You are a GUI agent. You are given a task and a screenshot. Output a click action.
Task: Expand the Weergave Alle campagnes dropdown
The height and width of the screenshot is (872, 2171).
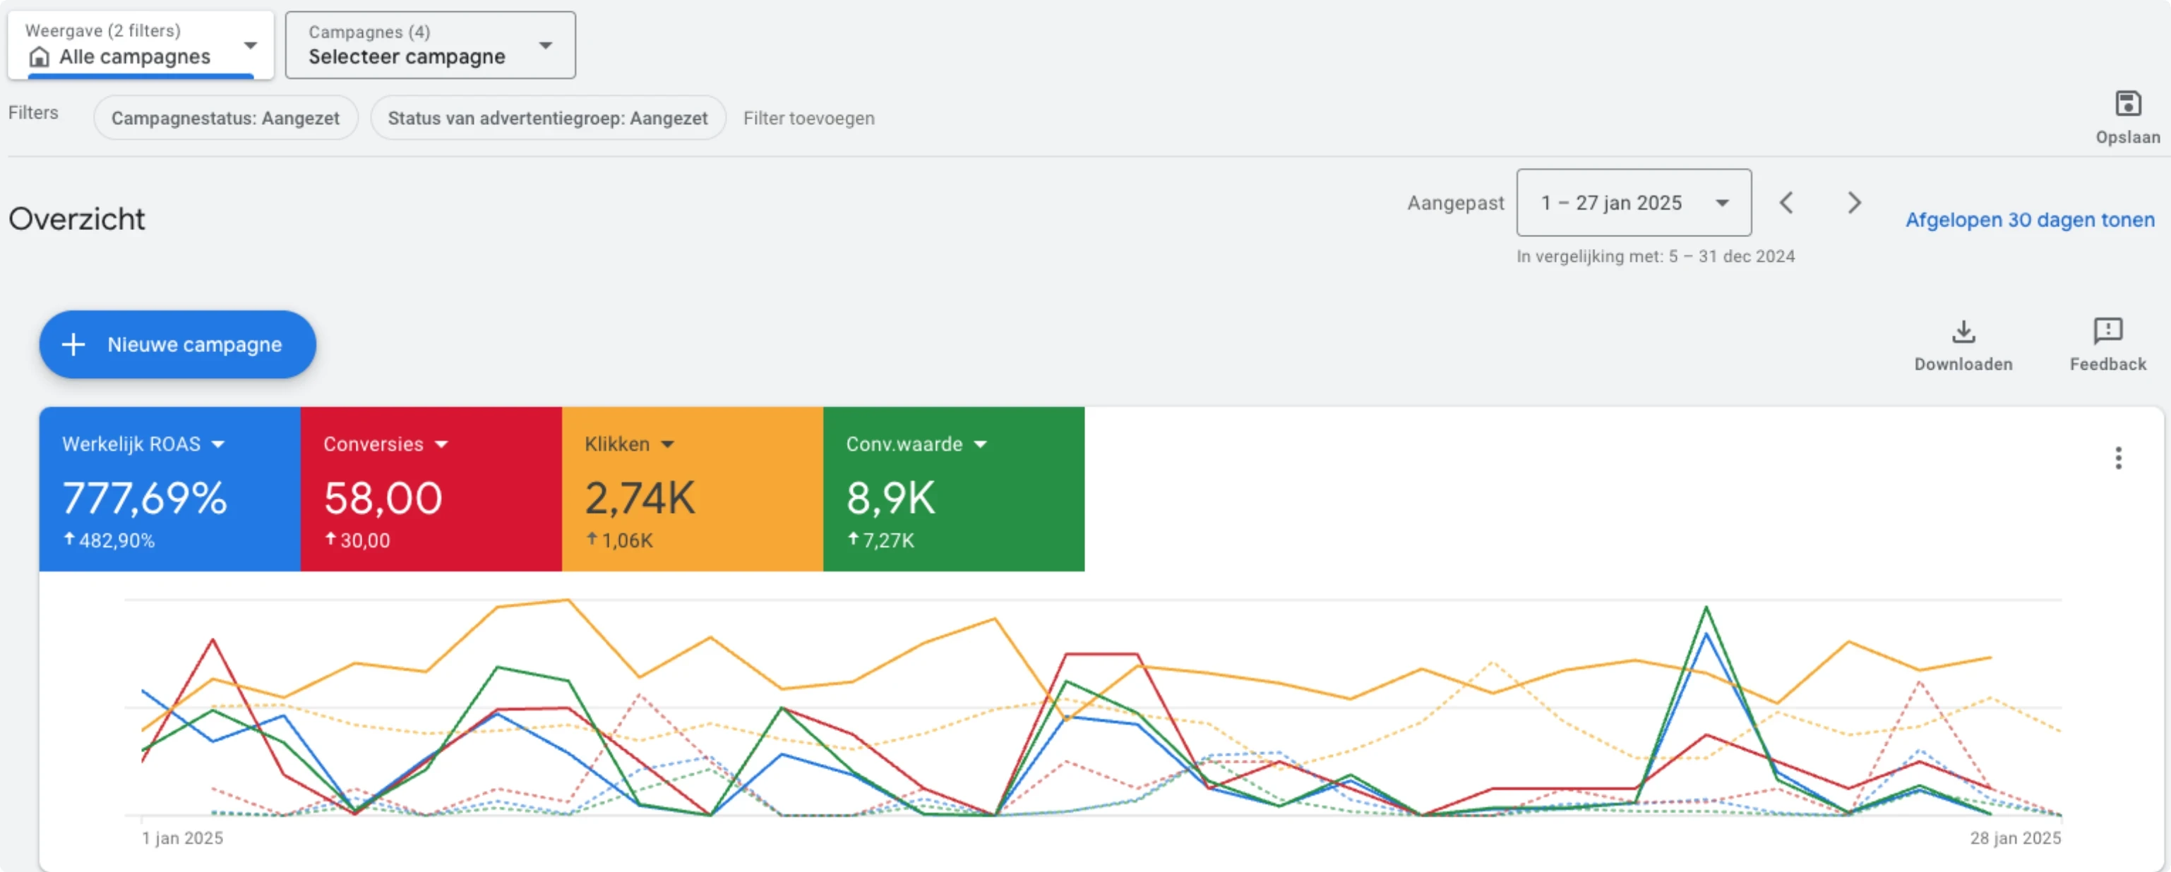tap(249, 45)
